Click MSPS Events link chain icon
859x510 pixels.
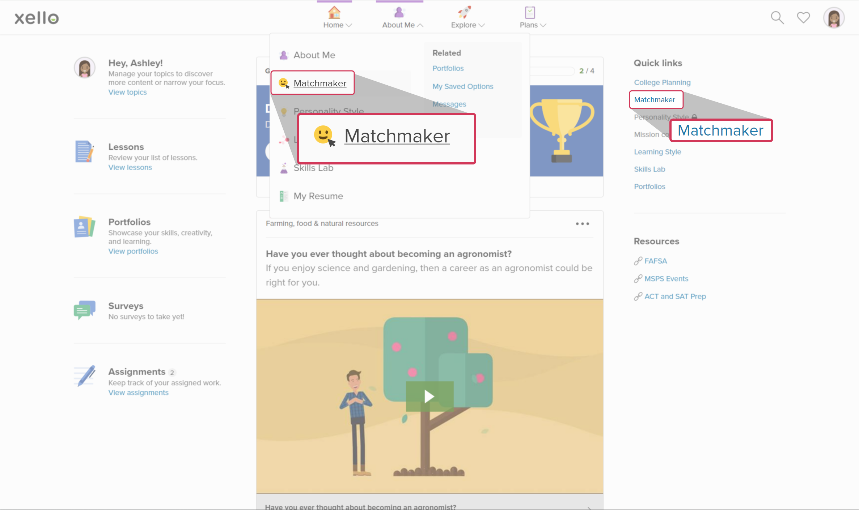tap(638, 279)
